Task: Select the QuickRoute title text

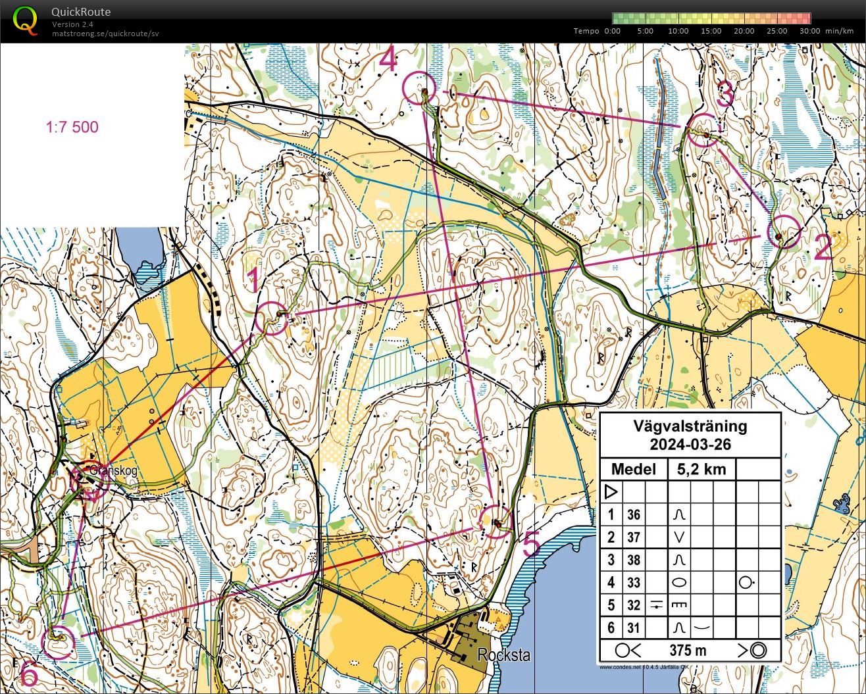Action: pos(81,12)
